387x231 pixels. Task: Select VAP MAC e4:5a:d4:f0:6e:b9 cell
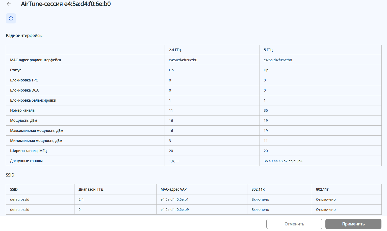(174, 210)
